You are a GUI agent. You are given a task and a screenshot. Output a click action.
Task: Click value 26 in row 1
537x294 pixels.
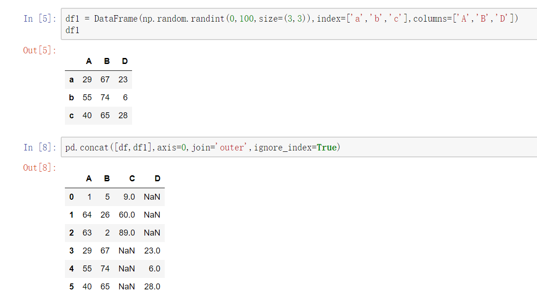(105, 215)
